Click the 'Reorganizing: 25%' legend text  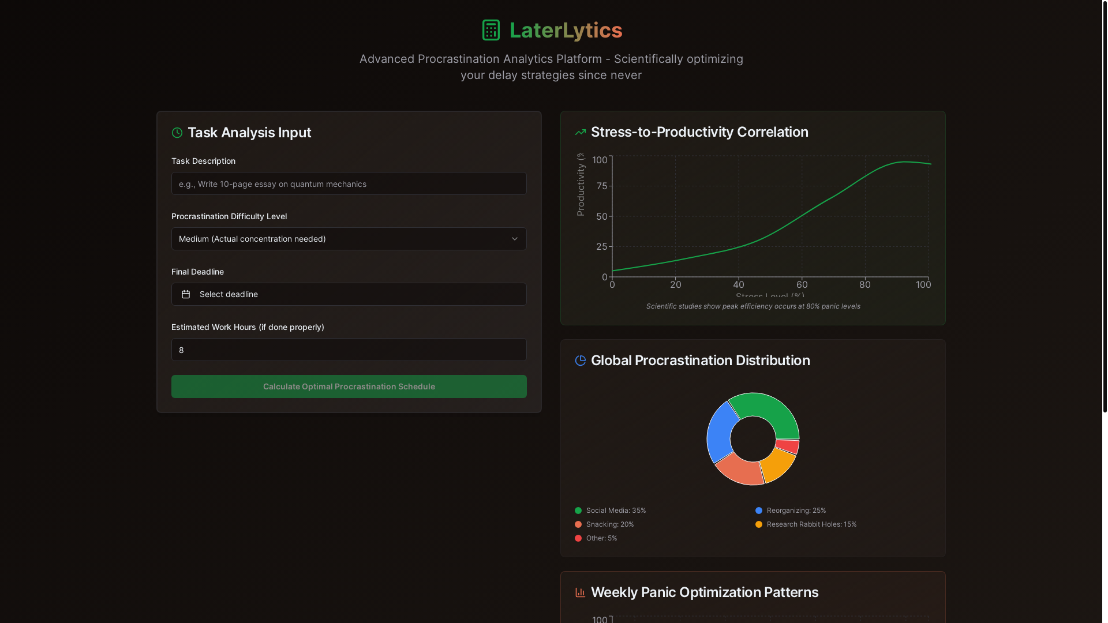(x=796, y=511)
